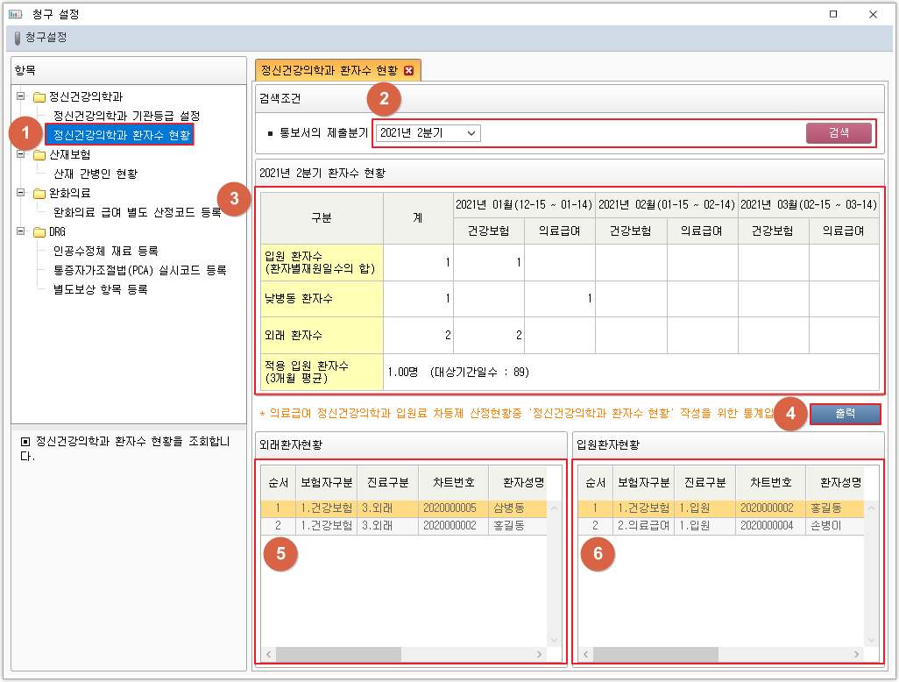899x682 pixels.
Task: Open 산재 간병인 현황 item
Action: 95,174
